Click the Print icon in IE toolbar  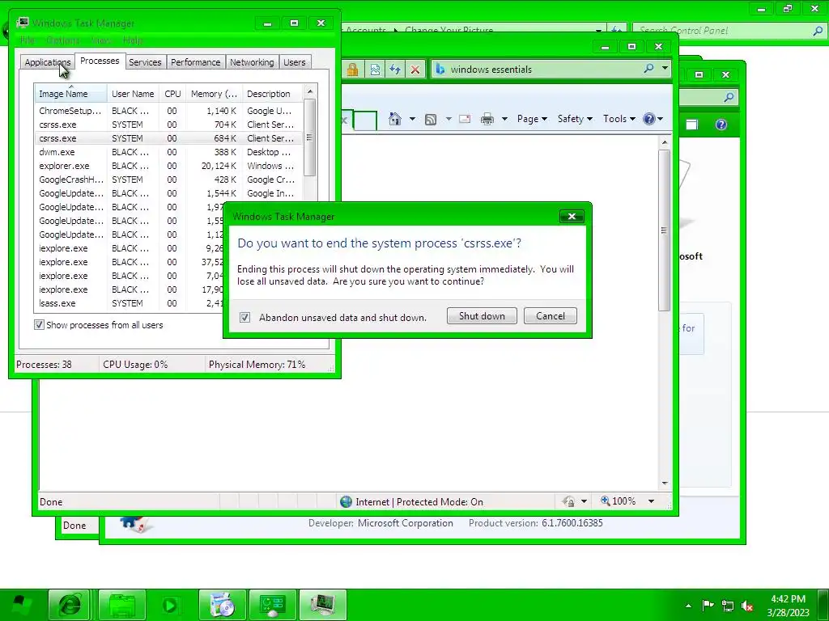click(x=487, y=120)
